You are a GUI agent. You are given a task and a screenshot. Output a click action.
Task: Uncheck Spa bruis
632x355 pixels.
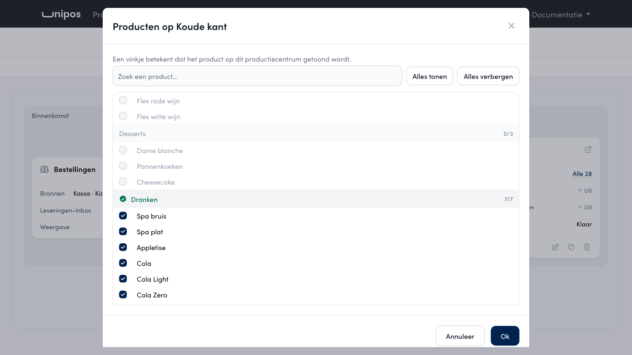123,215
